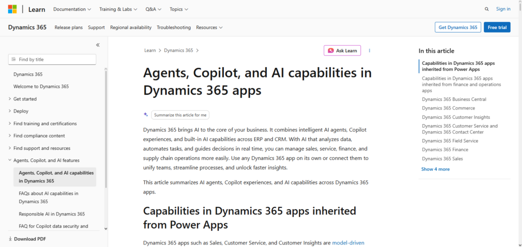Screen dimensions: 522x247
Task: Click the Get Dynamics 365 button
Action: coord(458,28)
